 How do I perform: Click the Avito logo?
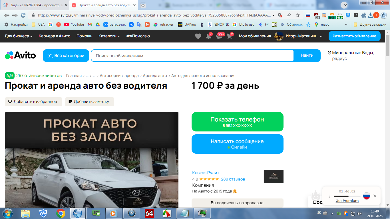[x=20, y=55]
